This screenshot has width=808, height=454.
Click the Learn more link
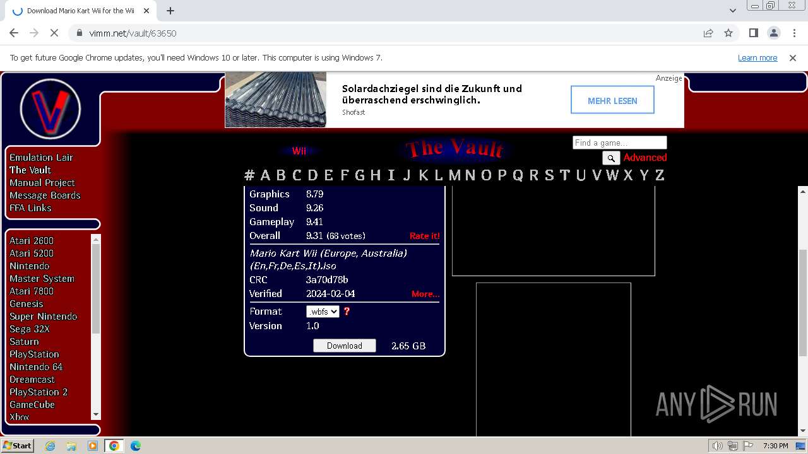pos(757,57)
